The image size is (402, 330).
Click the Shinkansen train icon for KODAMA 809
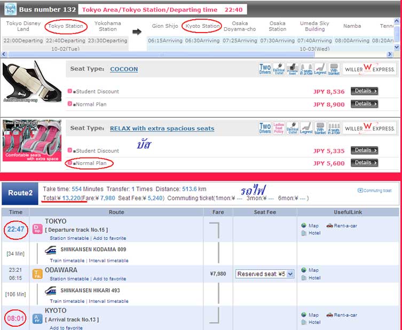tap(50, 250)
